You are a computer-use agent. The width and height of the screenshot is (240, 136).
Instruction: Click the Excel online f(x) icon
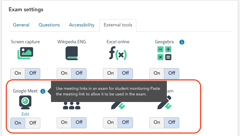click(x=118, y=53)
